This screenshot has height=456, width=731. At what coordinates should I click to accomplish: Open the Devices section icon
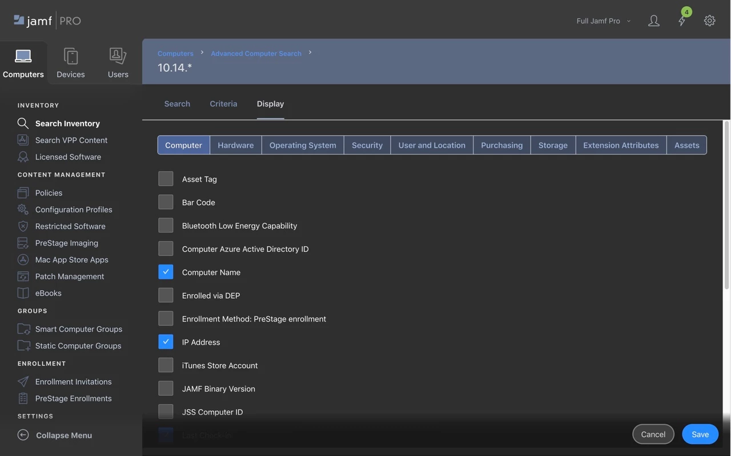coord(71,56)
